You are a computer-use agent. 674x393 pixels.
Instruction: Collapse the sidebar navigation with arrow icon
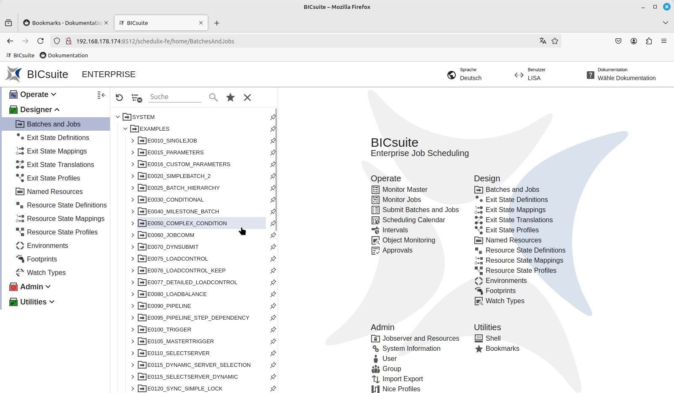[x=101, y=95]
